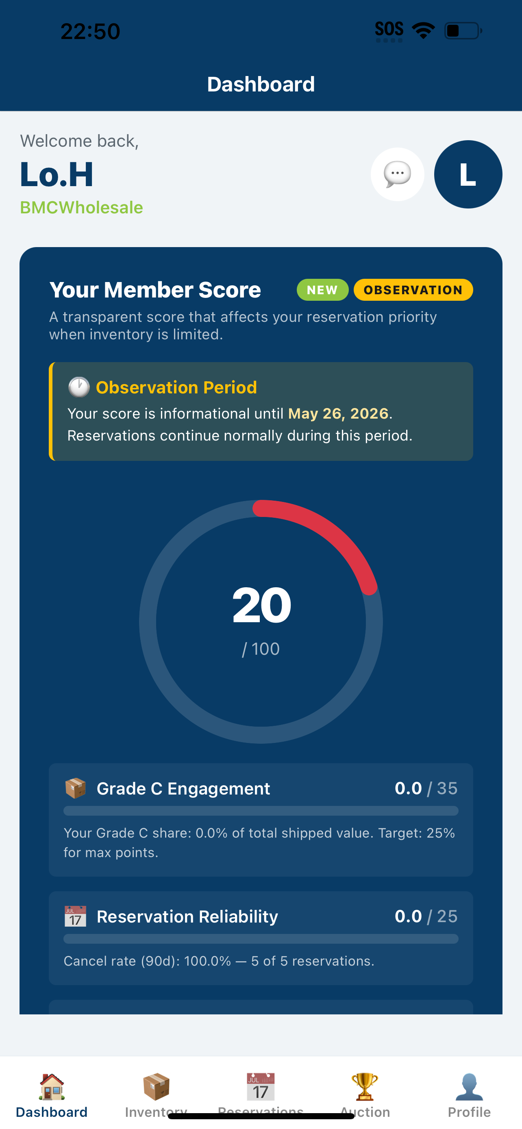Open the chat bubble messages icon
The image size is (522, 1129).
[x=397, y=174]
